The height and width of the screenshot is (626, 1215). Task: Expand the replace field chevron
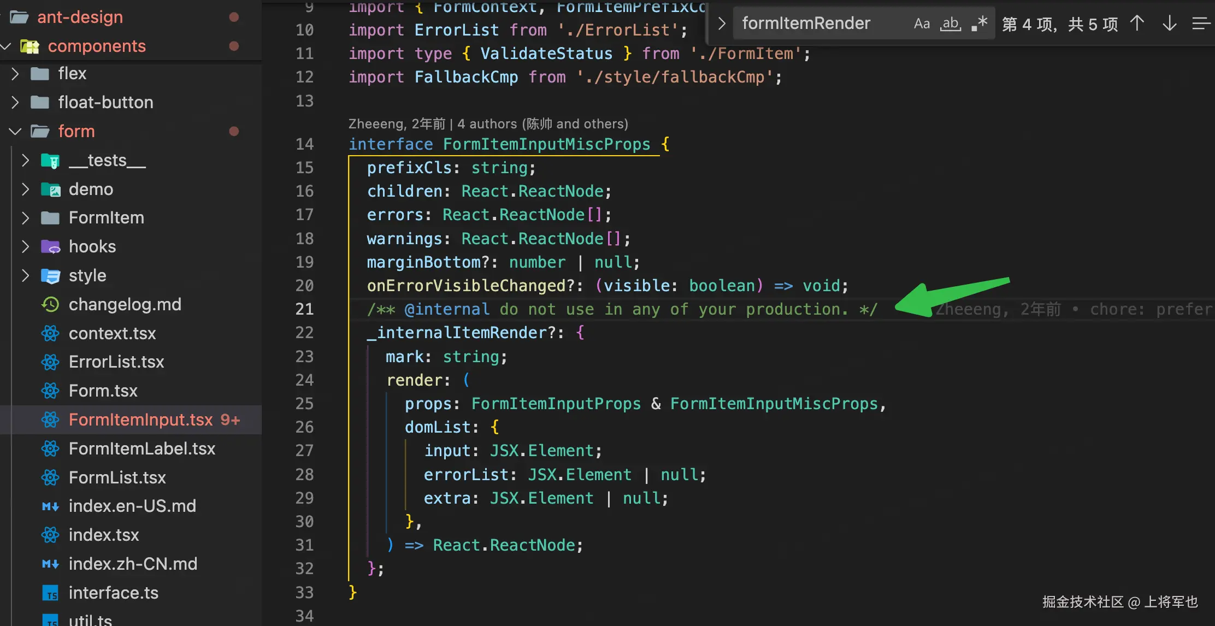pos(722,23)
